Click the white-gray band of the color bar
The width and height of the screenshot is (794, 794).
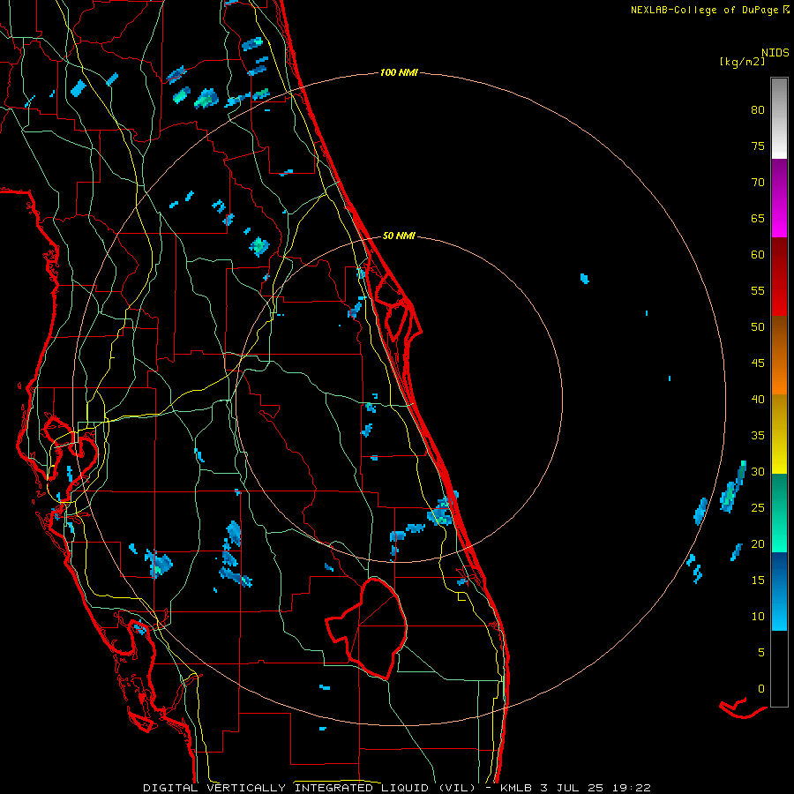pos(779,118)
